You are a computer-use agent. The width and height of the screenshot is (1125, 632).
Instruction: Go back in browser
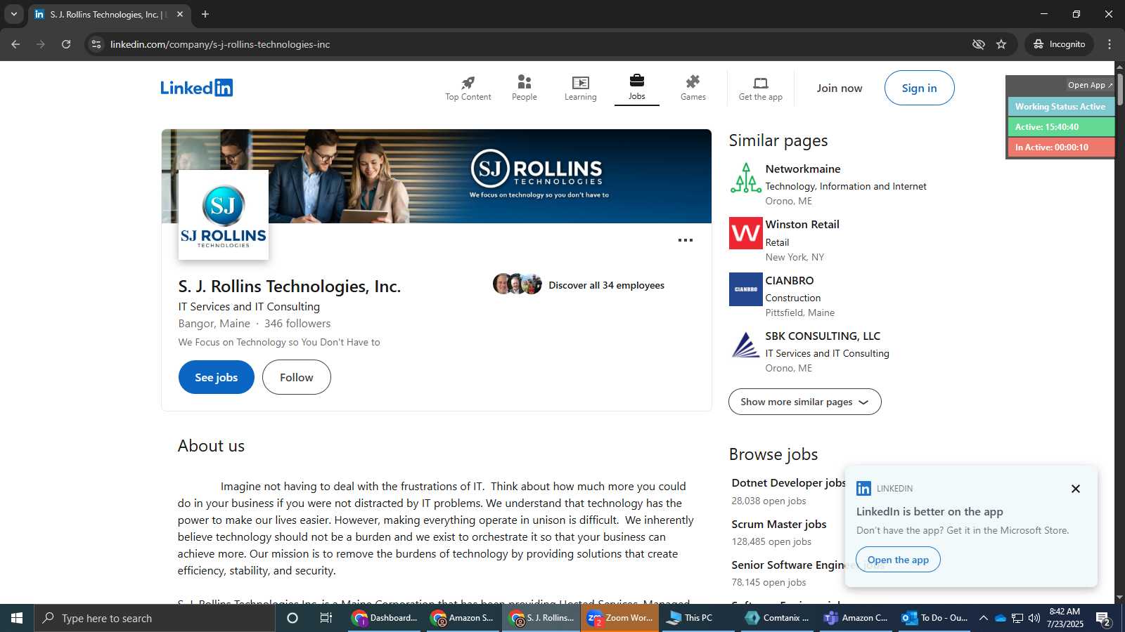click(x=15, y=44)
